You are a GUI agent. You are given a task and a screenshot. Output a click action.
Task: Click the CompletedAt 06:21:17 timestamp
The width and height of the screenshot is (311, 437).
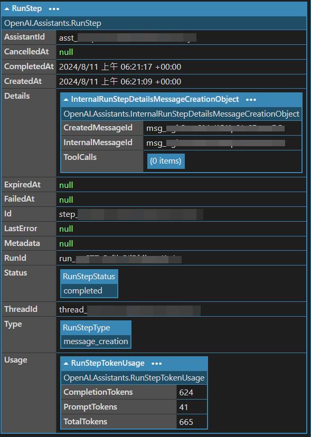pos(120,67)
